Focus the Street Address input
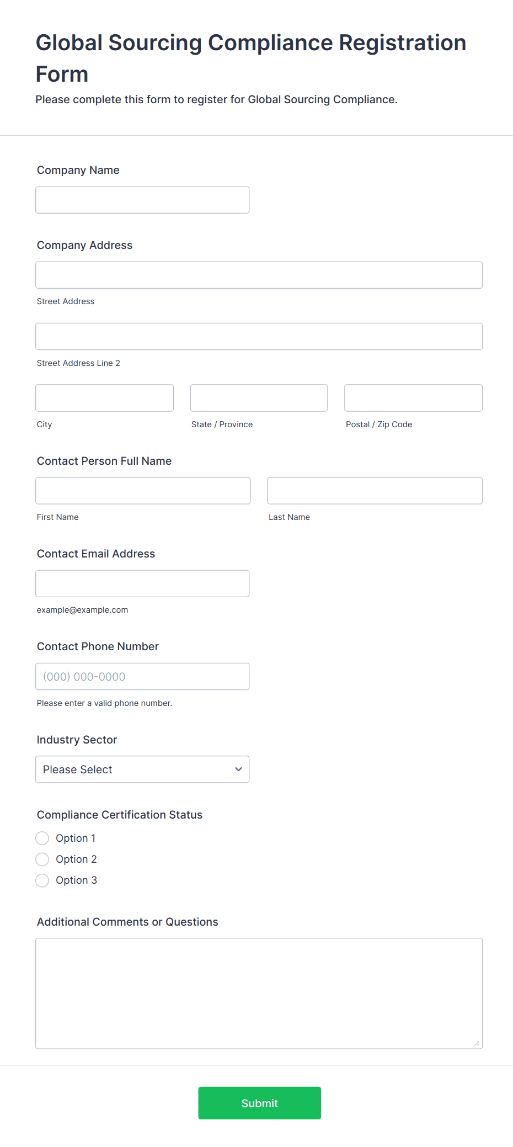The width and height of the screenshot is (513, 1147). [x=259, y=275]
